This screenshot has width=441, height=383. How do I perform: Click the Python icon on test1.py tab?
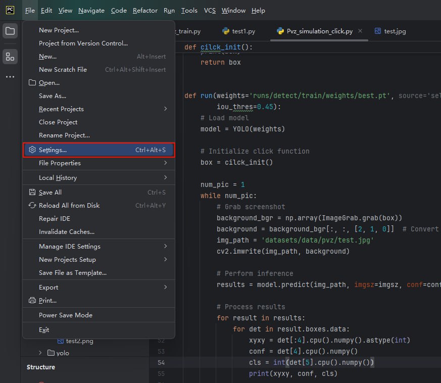[226, 31]
